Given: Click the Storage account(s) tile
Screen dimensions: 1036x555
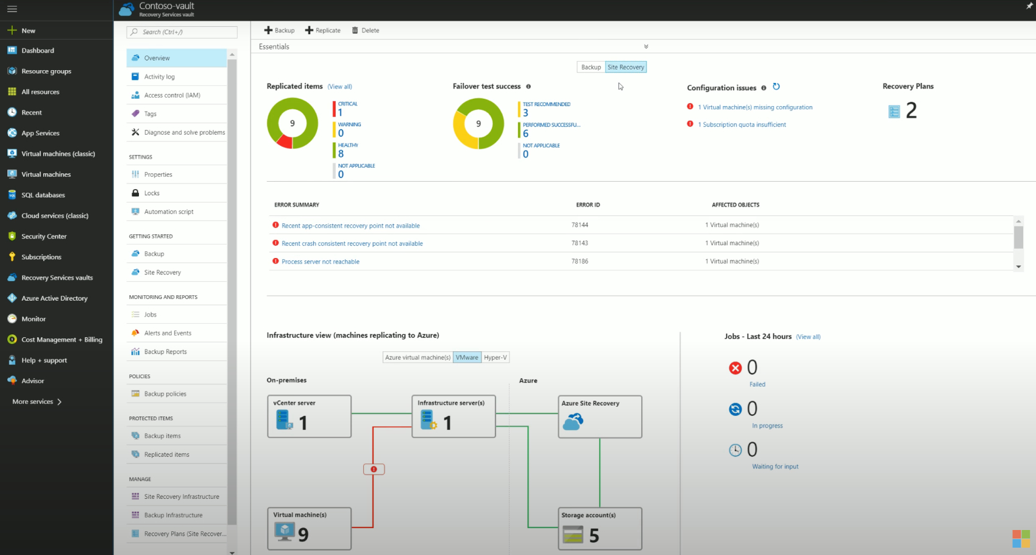Looking at the screenshot, I should [x=600, y=529].
